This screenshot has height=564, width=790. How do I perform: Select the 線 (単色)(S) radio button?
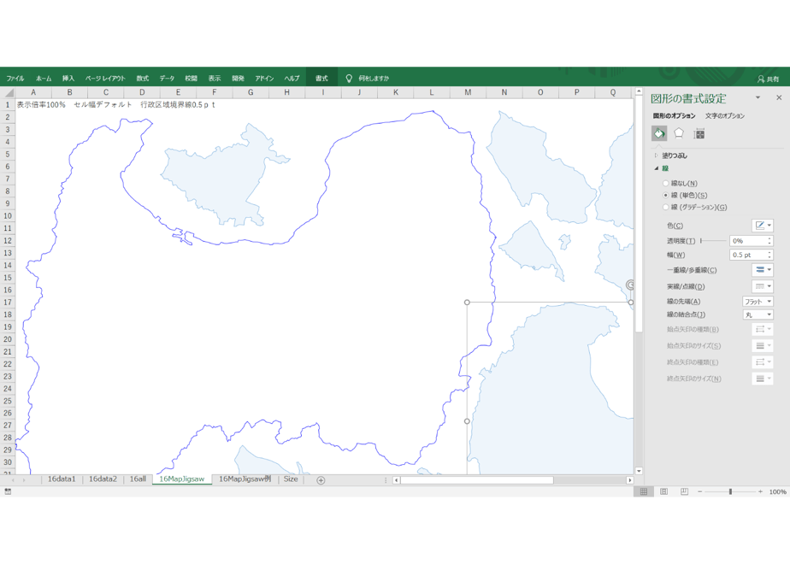[665, 196]
